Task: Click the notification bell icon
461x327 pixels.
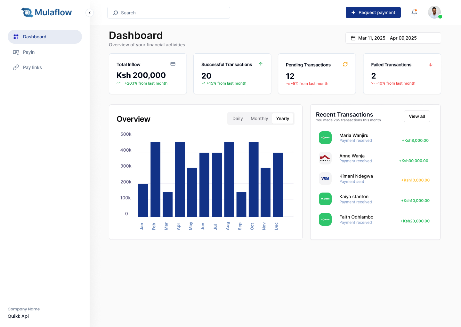Action: (414, 12)
